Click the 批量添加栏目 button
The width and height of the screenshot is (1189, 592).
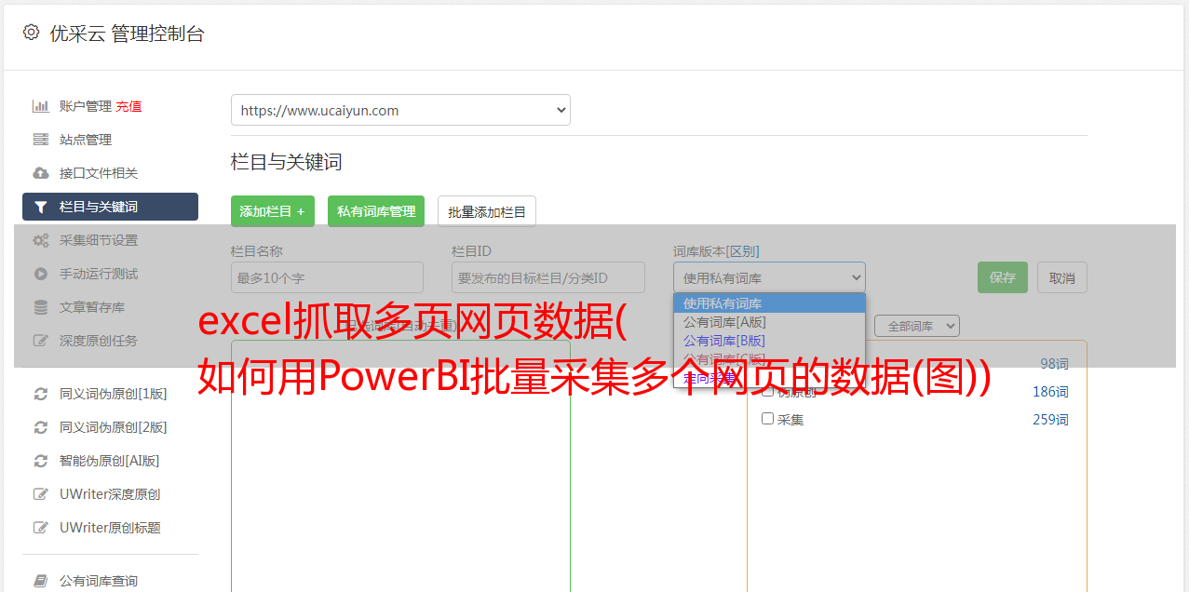(487, 211)
